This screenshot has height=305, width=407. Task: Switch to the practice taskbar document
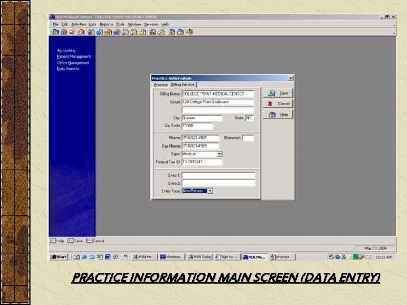283,257
